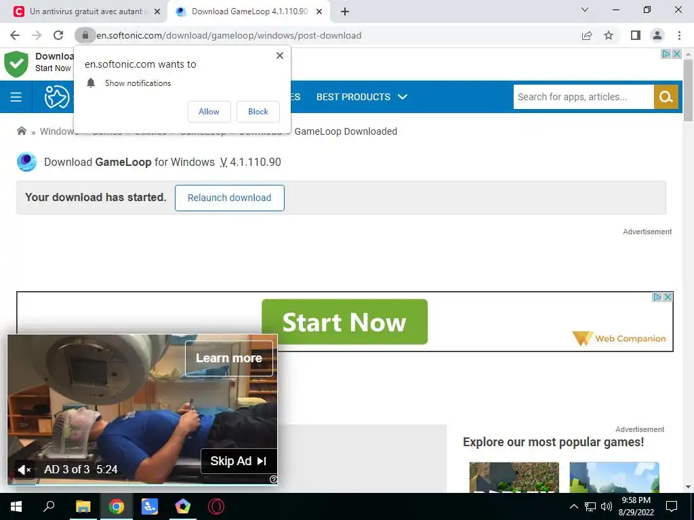The height and width of the screenshot is (520, 694).
Task: Allow softonic notifications
Action: pyautogui.click(x=209, y=112)
